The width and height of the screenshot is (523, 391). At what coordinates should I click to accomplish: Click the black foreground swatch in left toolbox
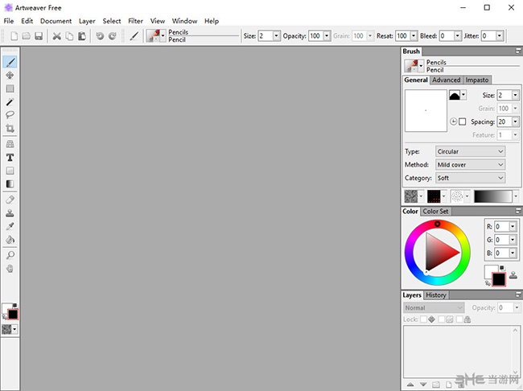point(13,315)
